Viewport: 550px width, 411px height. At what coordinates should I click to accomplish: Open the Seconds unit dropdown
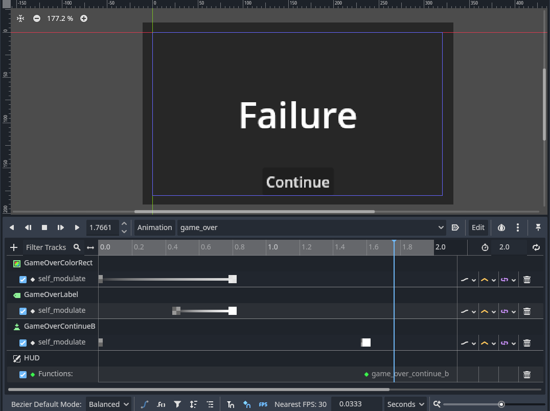pos(405,404)
